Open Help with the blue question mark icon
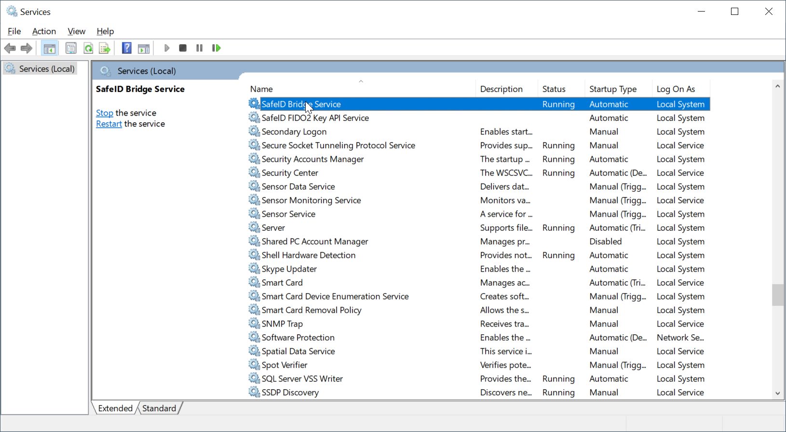This screenshot has width=786, height=432. (x=126, y=48)
